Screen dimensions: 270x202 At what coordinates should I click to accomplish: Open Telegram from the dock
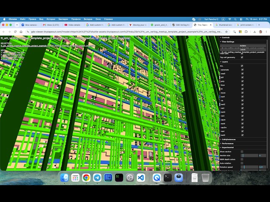97,178
